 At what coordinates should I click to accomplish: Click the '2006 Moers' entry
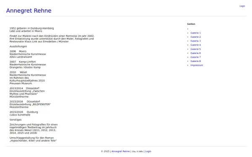[x=18, y=51]
